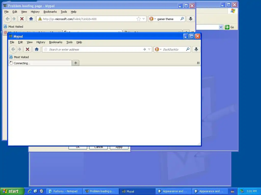Open Edit menu in front Mypal window
The width and height of the screenshot is (261, 195).
point(20,42)
